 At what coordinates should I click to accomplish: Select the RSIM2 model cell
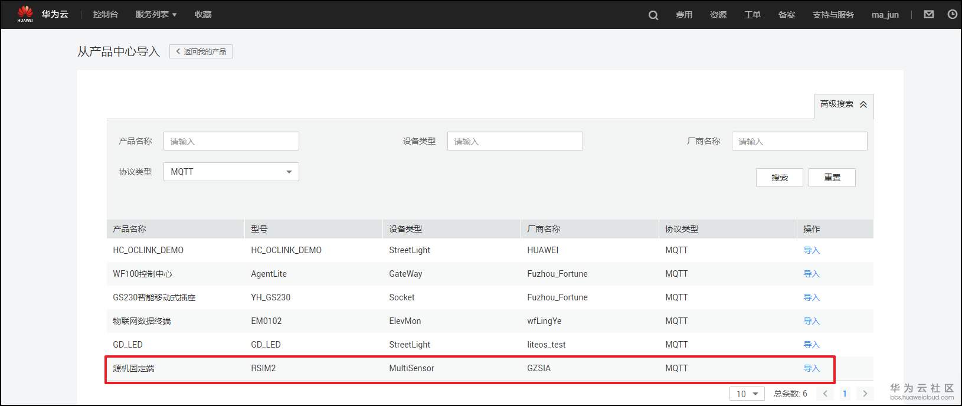tap(263, 368)
